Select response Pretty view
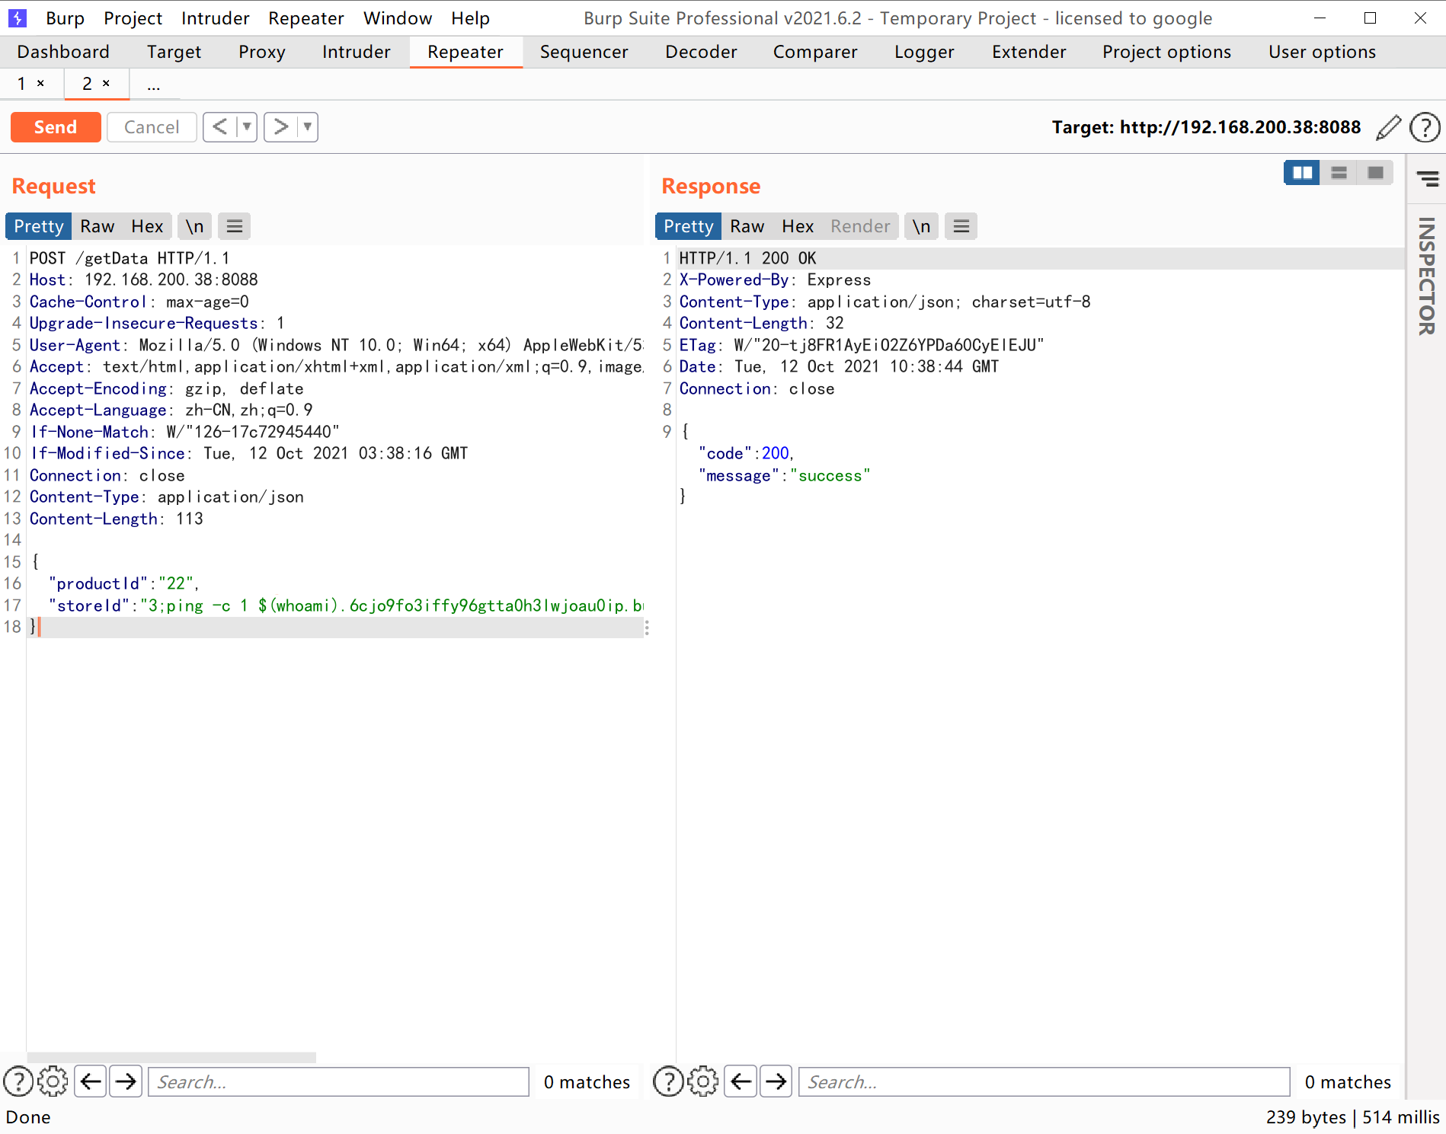The image size is (1446, 1134). click(688, 226)
